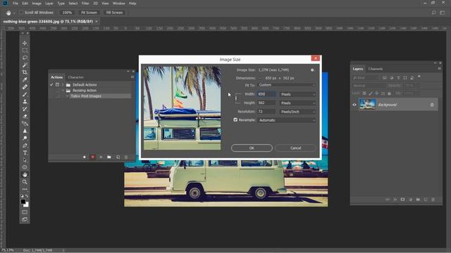Image resolution: width=451 pixels, height=253 pixels.
Task: Open the layer blend mode dropdown
Action: [x=369, y=86]
